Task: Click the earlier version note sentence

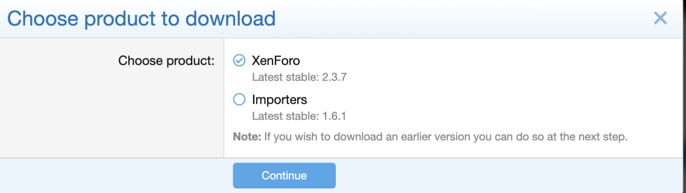Action: pyautogui.click(x=430, y=137)
